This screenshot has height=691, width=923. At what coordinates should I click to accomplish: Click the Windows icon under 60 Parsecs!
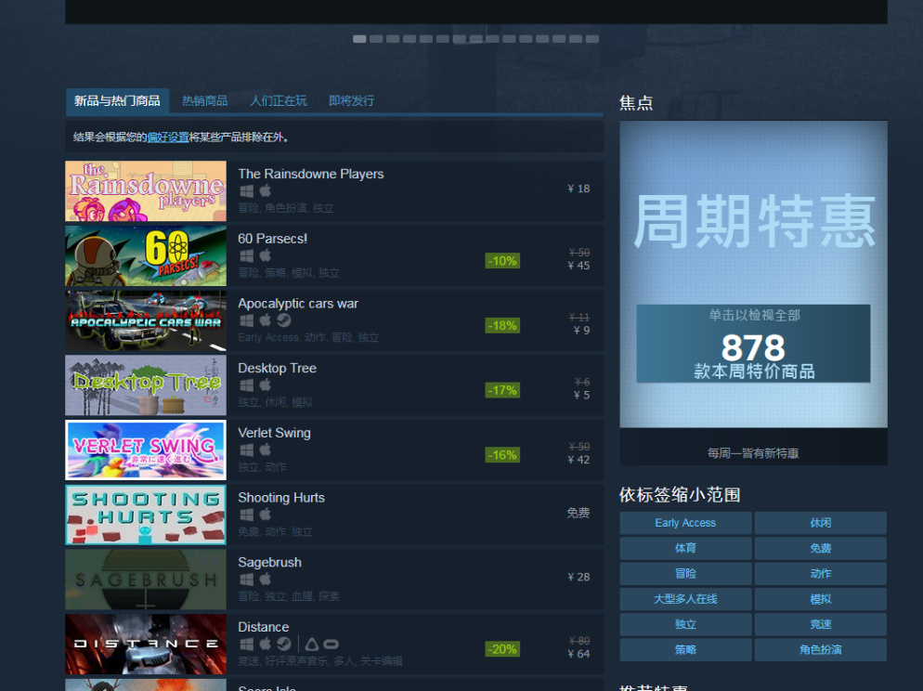tap(247, 255)
